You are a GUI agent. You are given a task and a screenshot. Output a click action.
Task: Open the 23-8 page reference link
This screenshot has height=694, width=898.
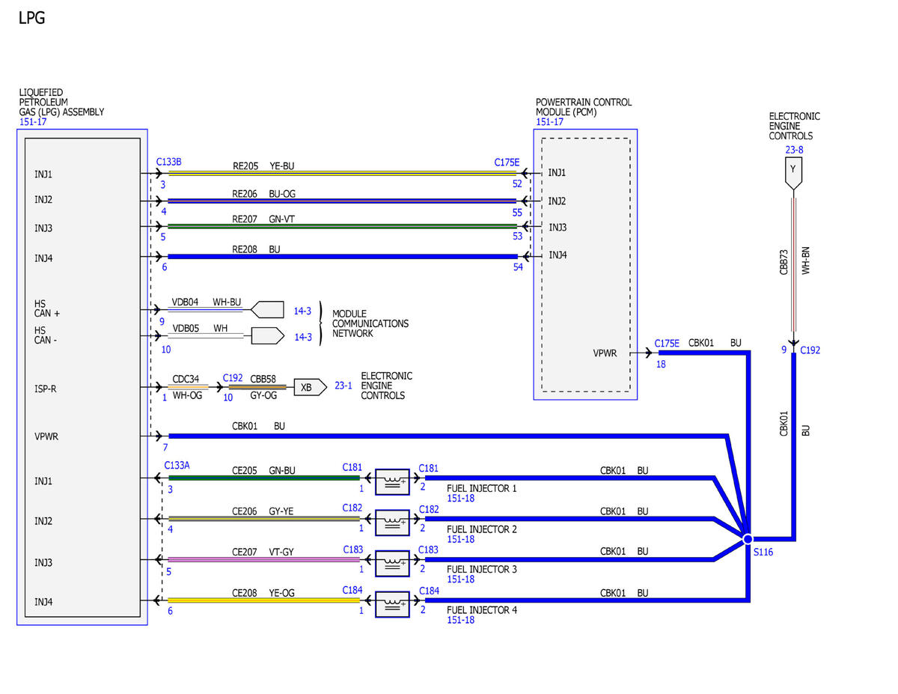pyautogui.click(x=793, y=150)
